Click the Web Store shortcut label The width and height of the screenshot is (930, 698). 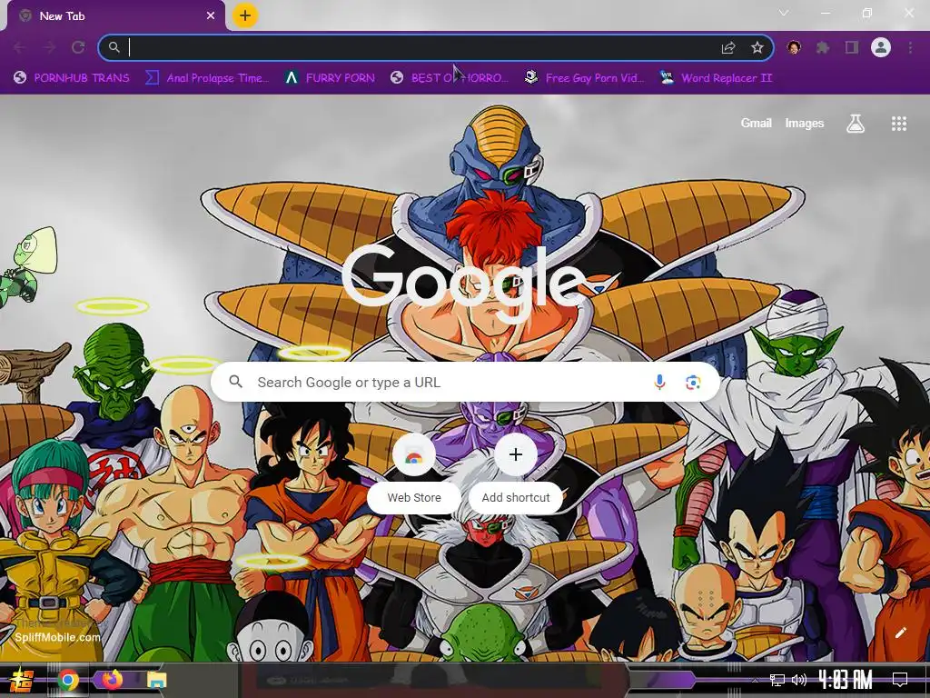point(414,497)
